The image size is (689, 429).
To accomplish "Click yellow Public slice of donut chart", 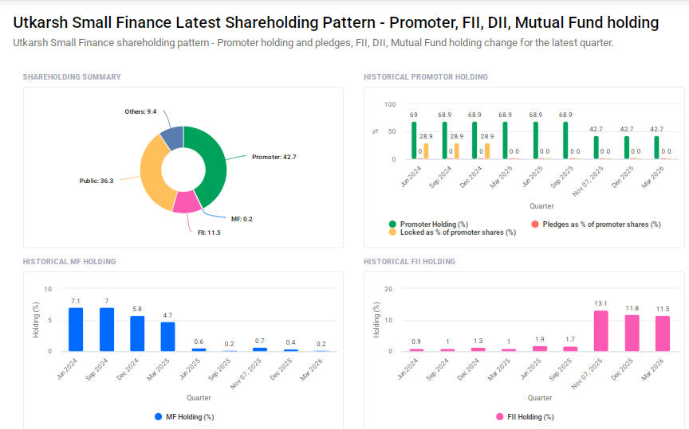I will point(152,174).
